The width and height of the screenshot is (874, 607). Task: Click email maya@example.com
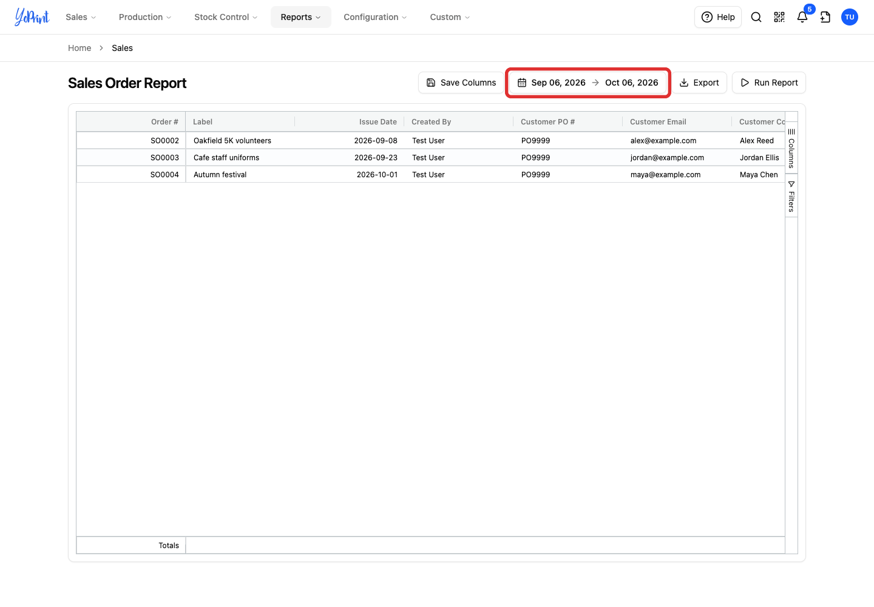[x=665, y=175]
